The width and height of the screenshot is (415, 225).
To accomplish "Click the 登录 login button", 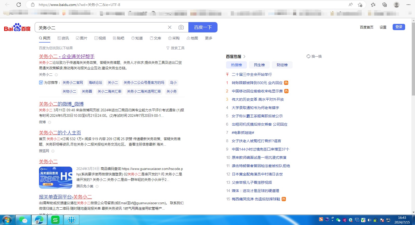I will tap(399, 27).
